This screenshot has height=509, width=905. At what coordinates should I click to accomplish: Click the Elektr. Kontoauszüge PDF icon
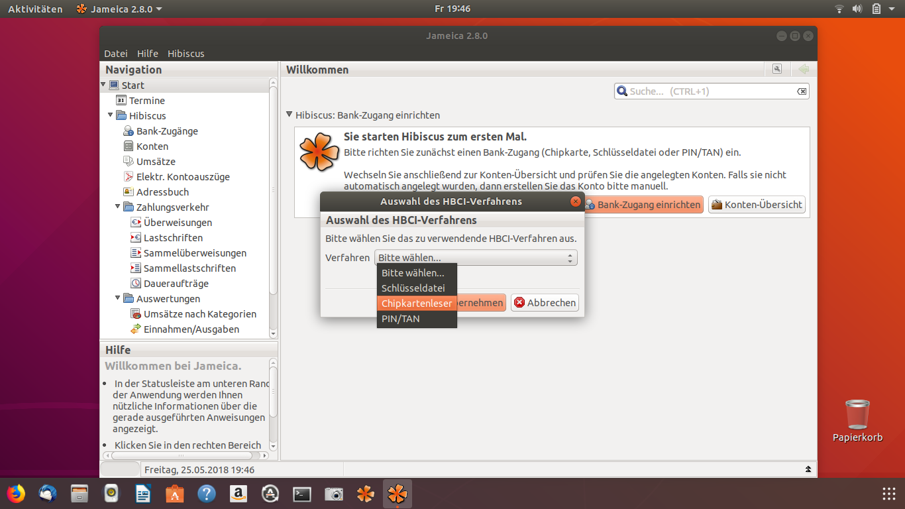[129, 177]
